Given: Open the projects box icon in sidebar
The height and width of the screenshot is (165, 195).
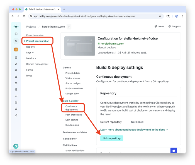Looking at the screenshot, I should [16, 58].
